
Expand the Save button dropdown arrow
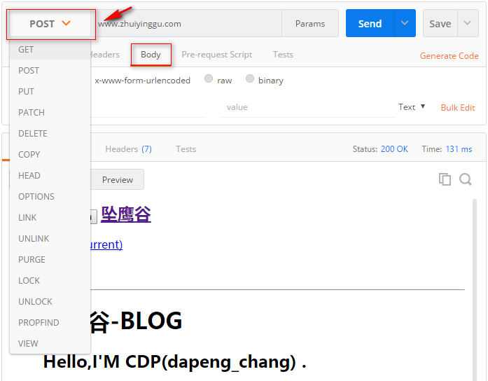point(468,23)
